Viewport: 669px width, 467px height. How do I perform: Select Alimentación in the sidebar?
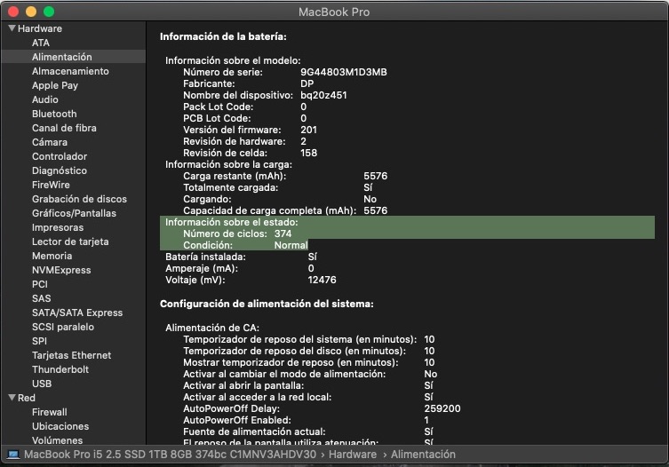point(61,57)
